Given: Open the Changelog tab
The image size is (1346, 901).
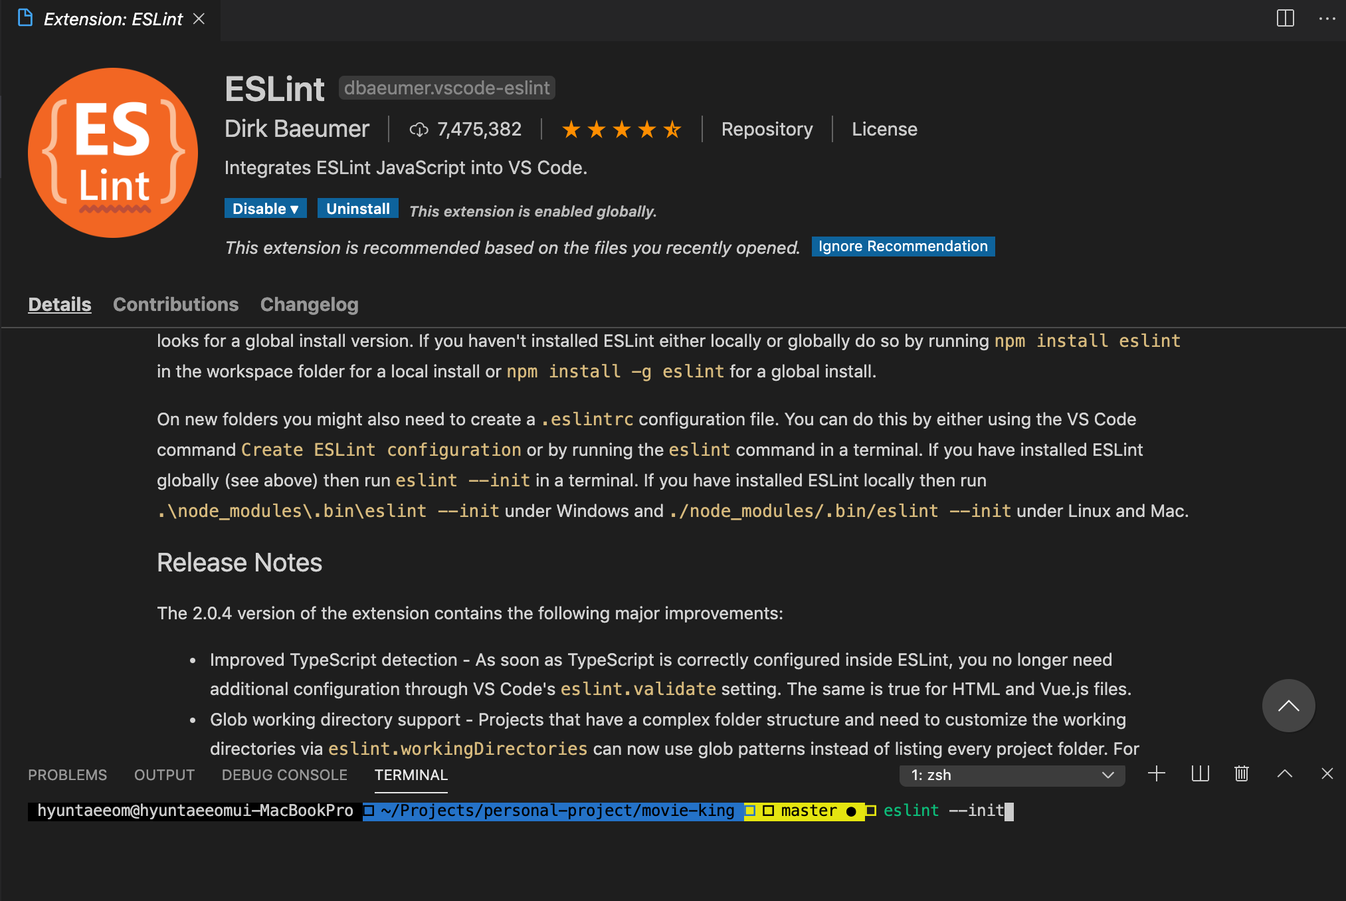Looking at the screenshot, I should click(309, 304).
